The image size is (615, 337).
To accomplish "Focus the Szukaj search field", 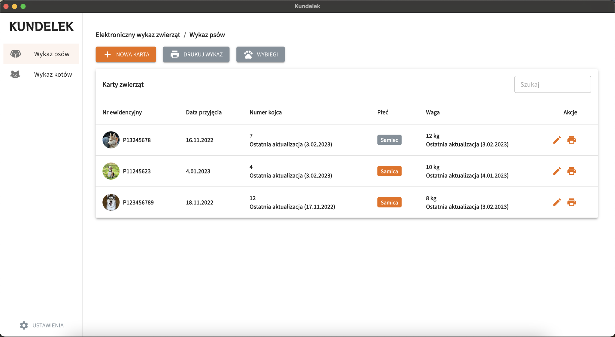I will click(553, 84).
